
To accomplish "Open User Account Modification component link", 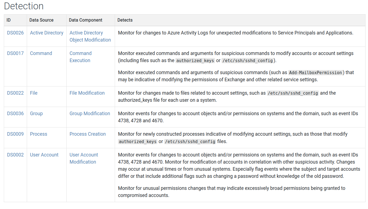I will tap(84, 158).
